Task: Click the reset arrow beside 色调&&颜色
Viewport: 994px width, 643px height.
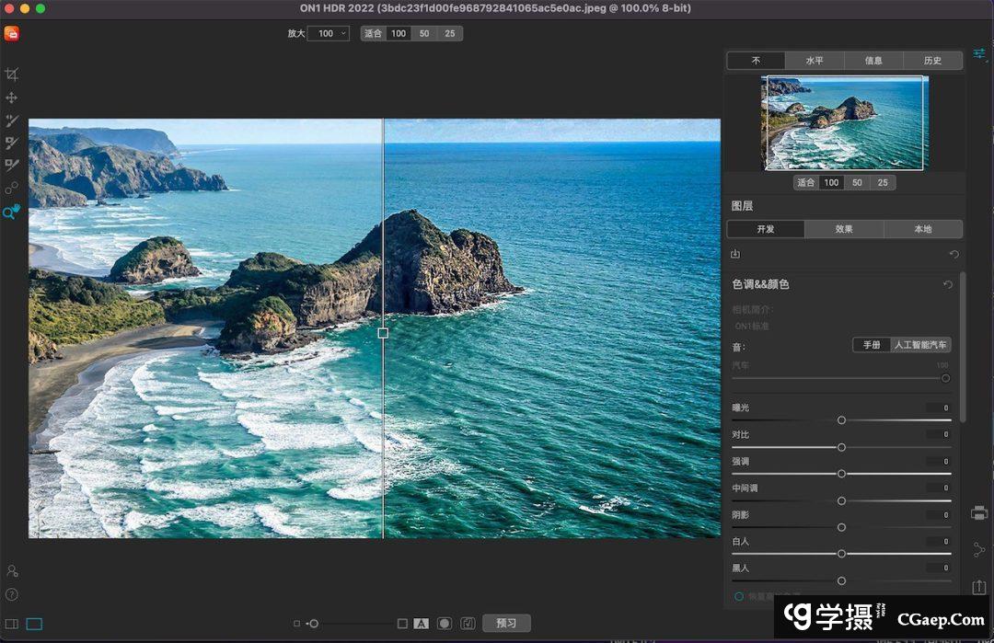Action: click(x=948, y=285)
